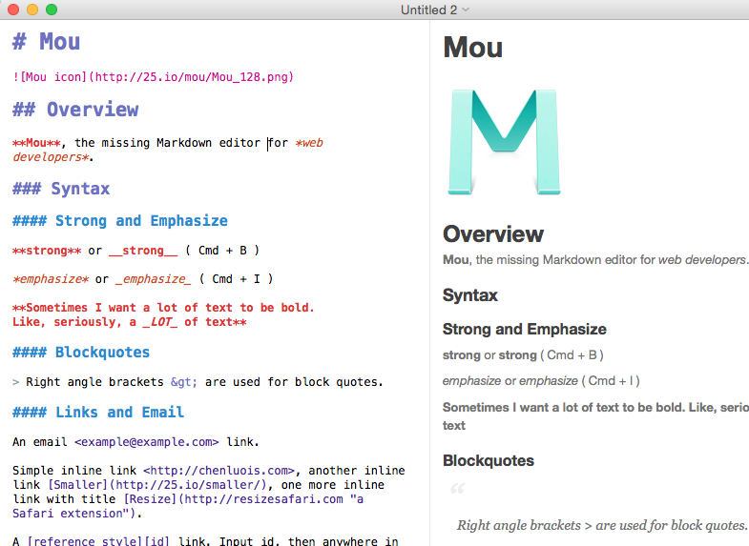Click the Untitled 2 window title
749x546 pixels.
(x=428, y=10)
